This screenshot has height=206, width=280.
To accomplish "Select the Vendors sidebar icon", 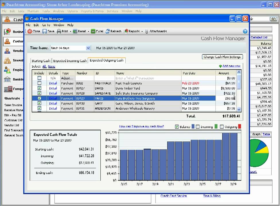I will (7, 51).
